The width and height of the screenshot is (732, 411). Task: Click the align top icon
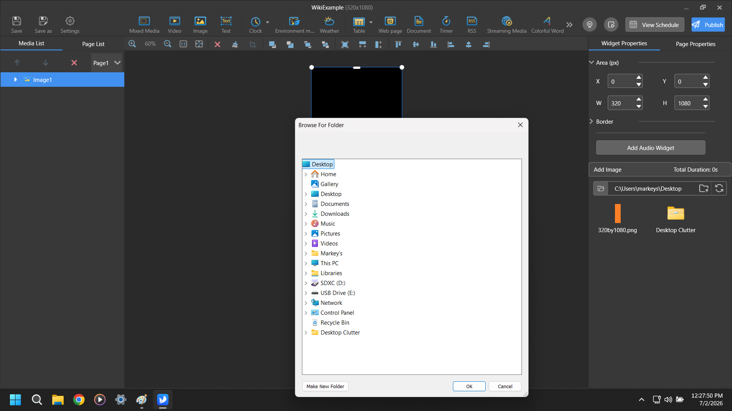pos(398,45)
